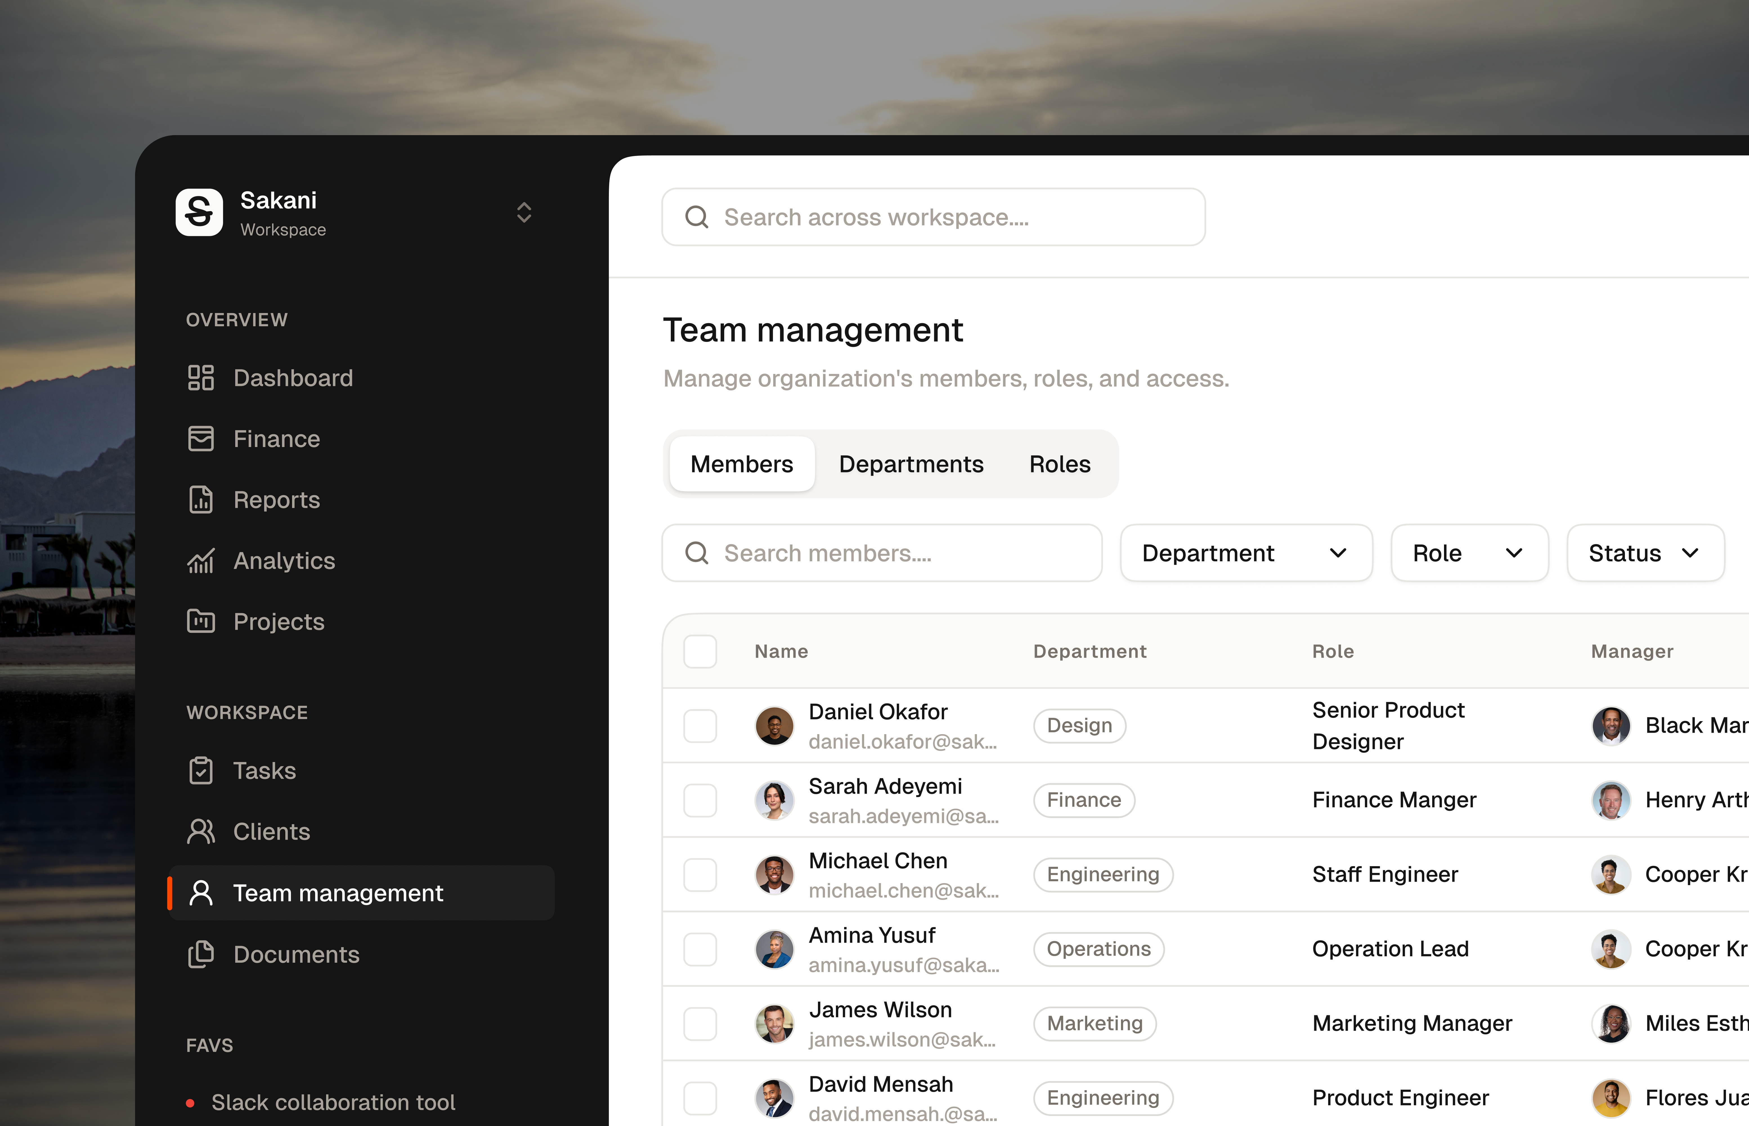The image size is (1749, 1126).
Task: Click the Tasks clipboard icon
Action: pyautogui.click(x=201, y=771)
